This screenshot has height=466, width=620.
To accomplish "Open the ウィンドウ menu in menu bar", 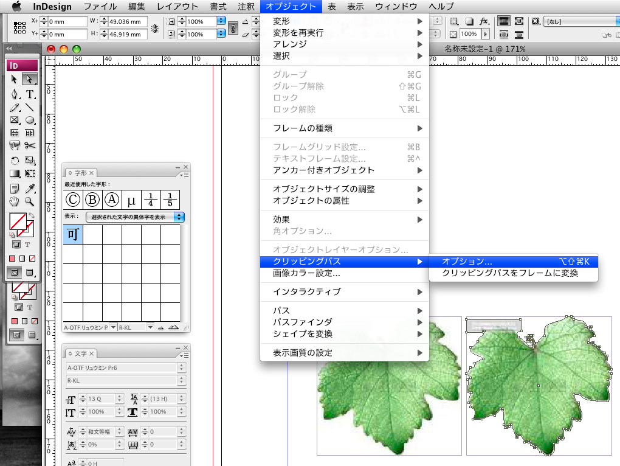I will (x=396, y=7).
